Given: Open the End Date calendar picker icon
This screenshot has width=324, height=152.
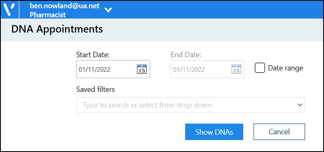Looking at the screenshot, I should [236, 69].
